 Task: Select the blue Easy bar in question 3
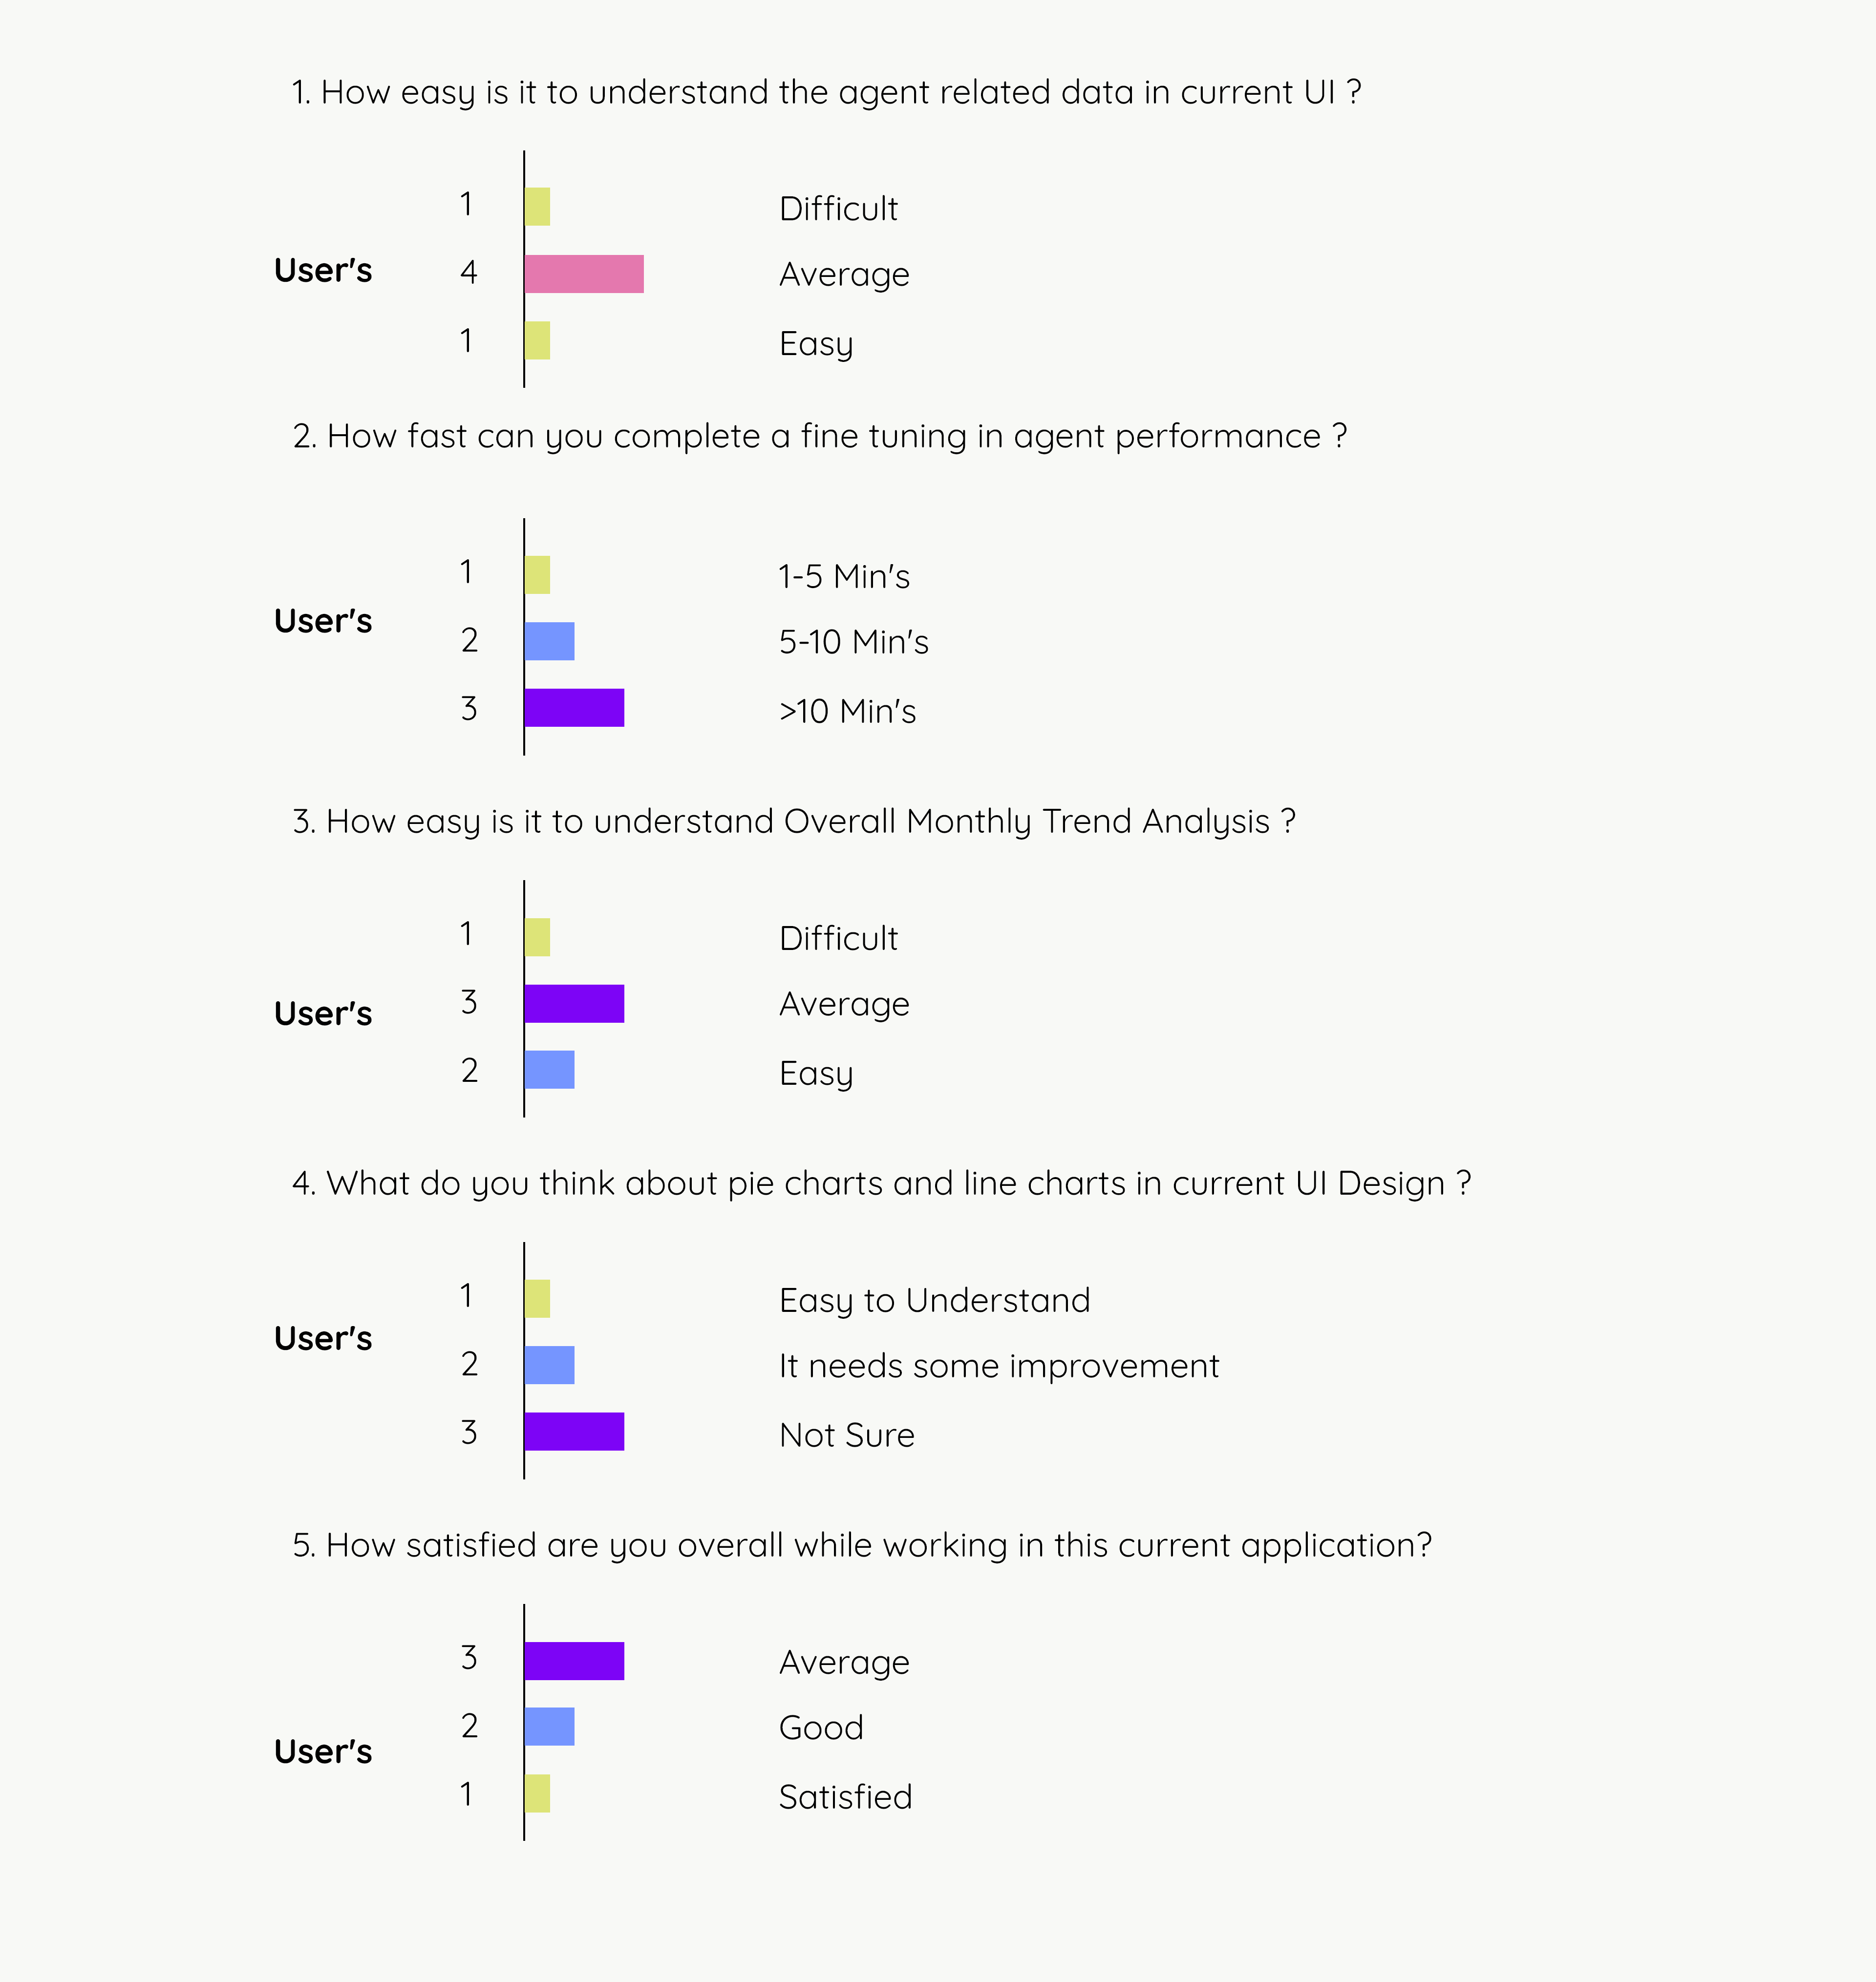pos(549,1070)
